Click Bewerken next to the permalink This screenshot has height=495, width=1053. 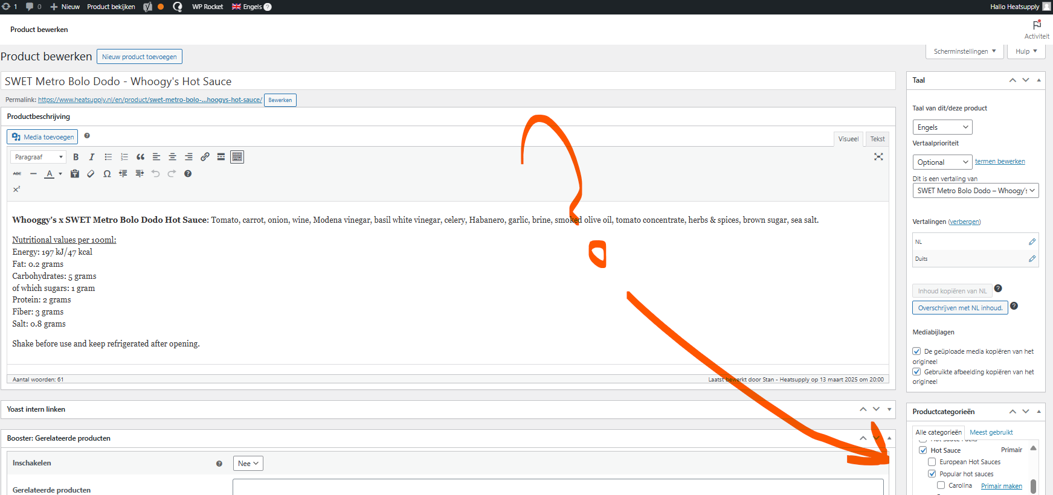pos(280,100)
